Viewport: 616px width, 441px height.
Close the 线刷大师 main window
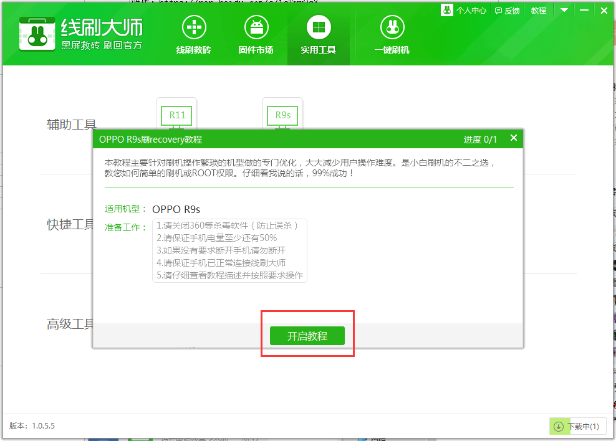point(604,11)
